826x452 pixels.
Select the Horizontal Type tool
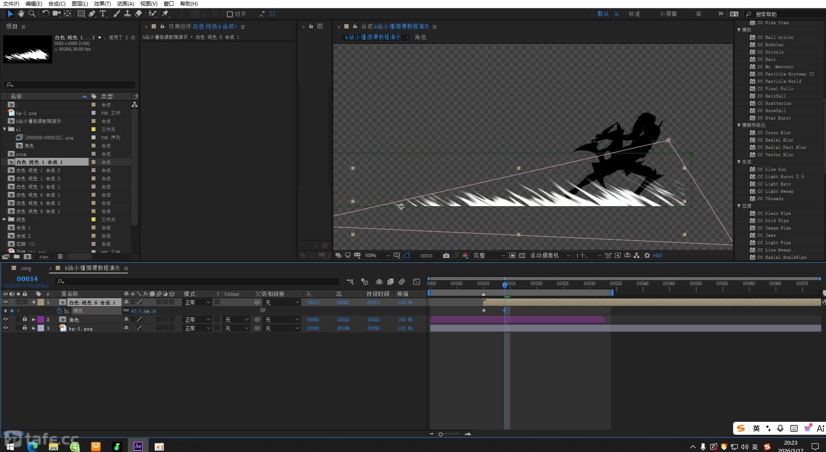click(103, 14)
